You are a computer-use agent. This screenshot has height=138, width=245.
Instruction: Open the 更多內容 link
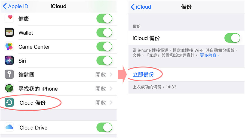210,55
